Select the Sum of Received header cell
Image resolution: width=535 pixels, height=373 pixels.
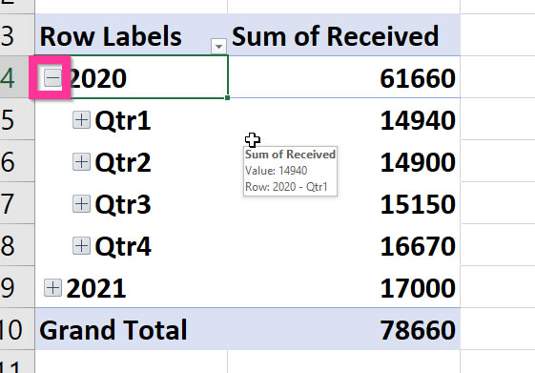343,34
